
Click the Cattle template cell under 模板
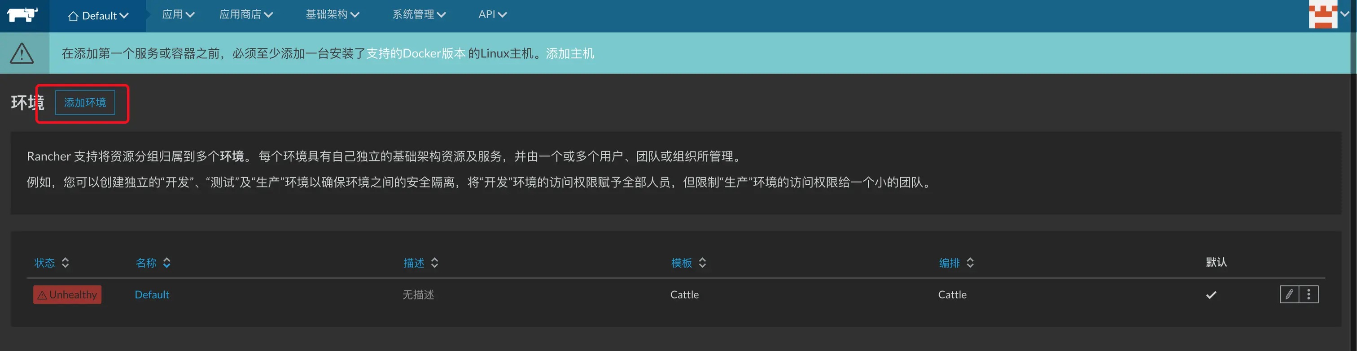coord(684,295)
